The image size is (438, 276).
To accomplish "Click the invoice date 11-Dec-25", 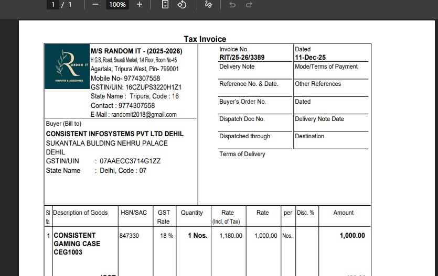I will (310, 58).
